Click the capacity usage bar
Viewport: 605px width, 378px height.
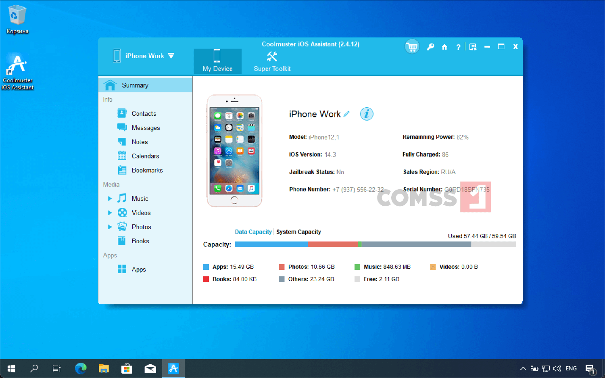click(x=376, y=244)
